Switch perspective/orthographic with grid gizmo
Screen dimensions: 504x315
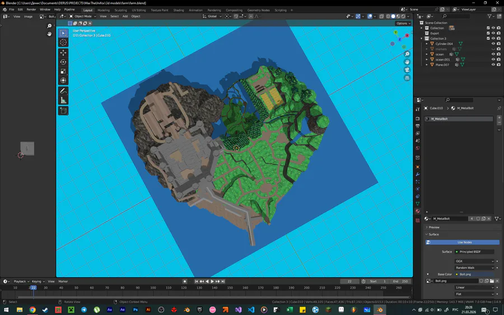tap(407, 78)
